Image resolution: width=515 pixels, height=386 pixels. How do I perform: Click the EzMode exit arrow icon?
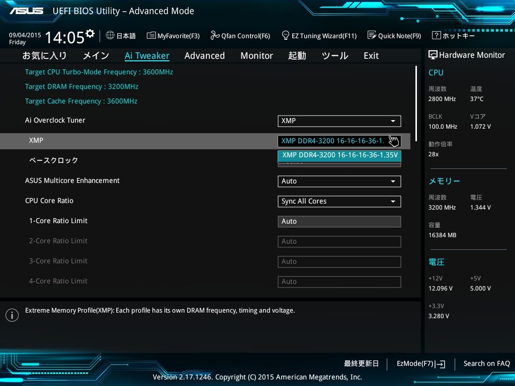coord(440,364)
